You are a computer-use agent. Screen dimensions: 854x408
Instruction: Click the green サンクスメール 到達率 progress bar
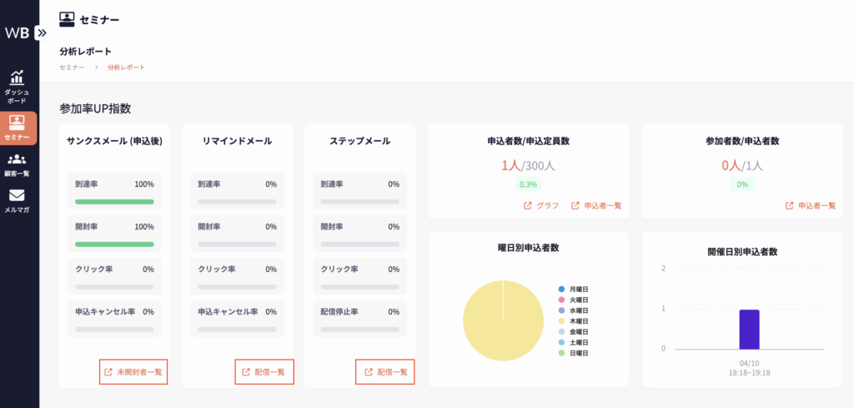(x=114, y=201)
